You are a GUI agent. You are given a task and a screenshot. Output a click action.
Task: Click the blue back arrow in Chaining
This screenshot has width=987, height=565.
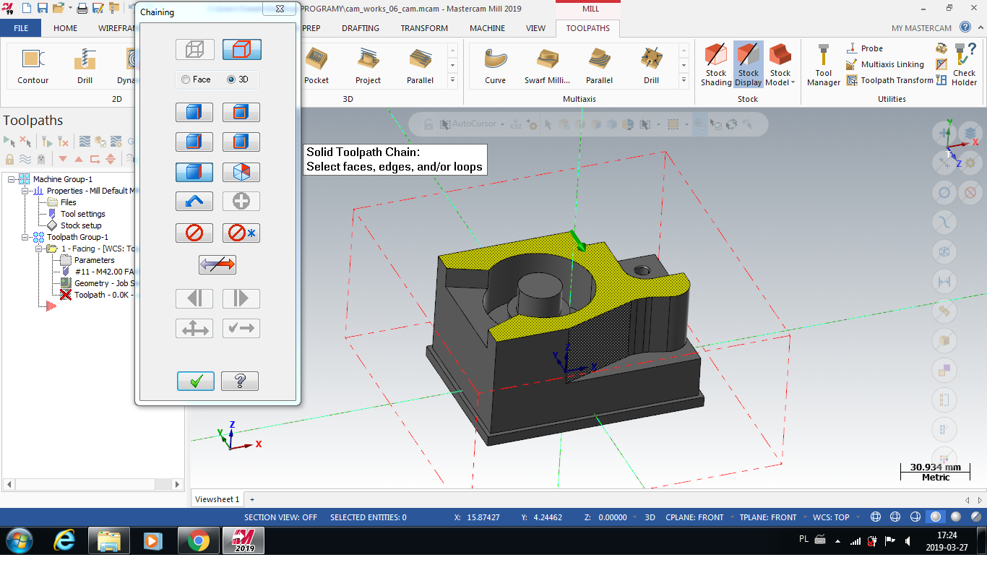tap(194, 202)
